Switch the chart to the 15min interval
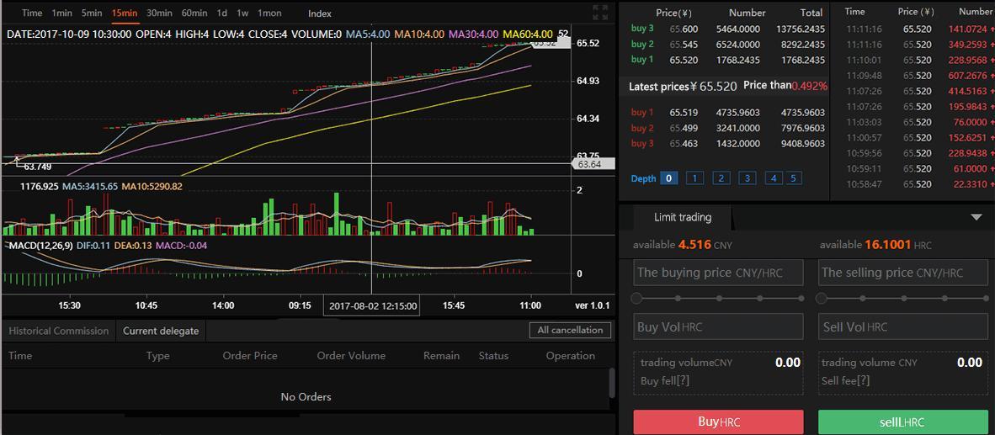Screen dimensions: 995x435 coord(125,13)
